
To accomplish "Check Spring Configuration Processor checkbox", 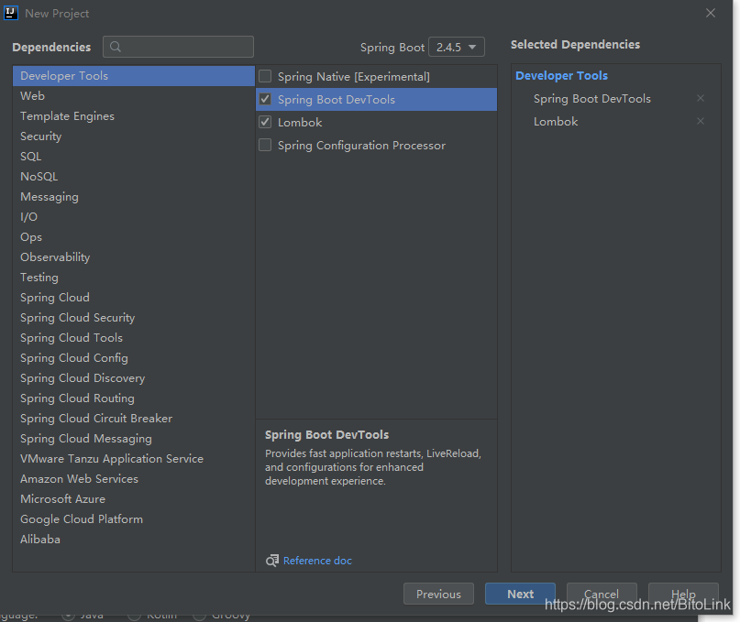I will click(x=265, y=145).
